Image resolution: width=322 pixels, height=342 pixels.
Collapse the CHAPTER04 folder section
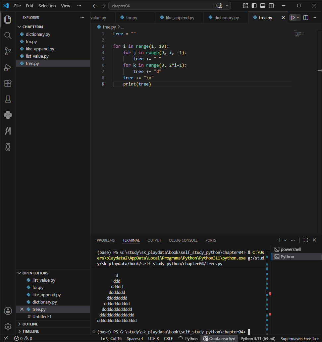(x=53, y=27)
